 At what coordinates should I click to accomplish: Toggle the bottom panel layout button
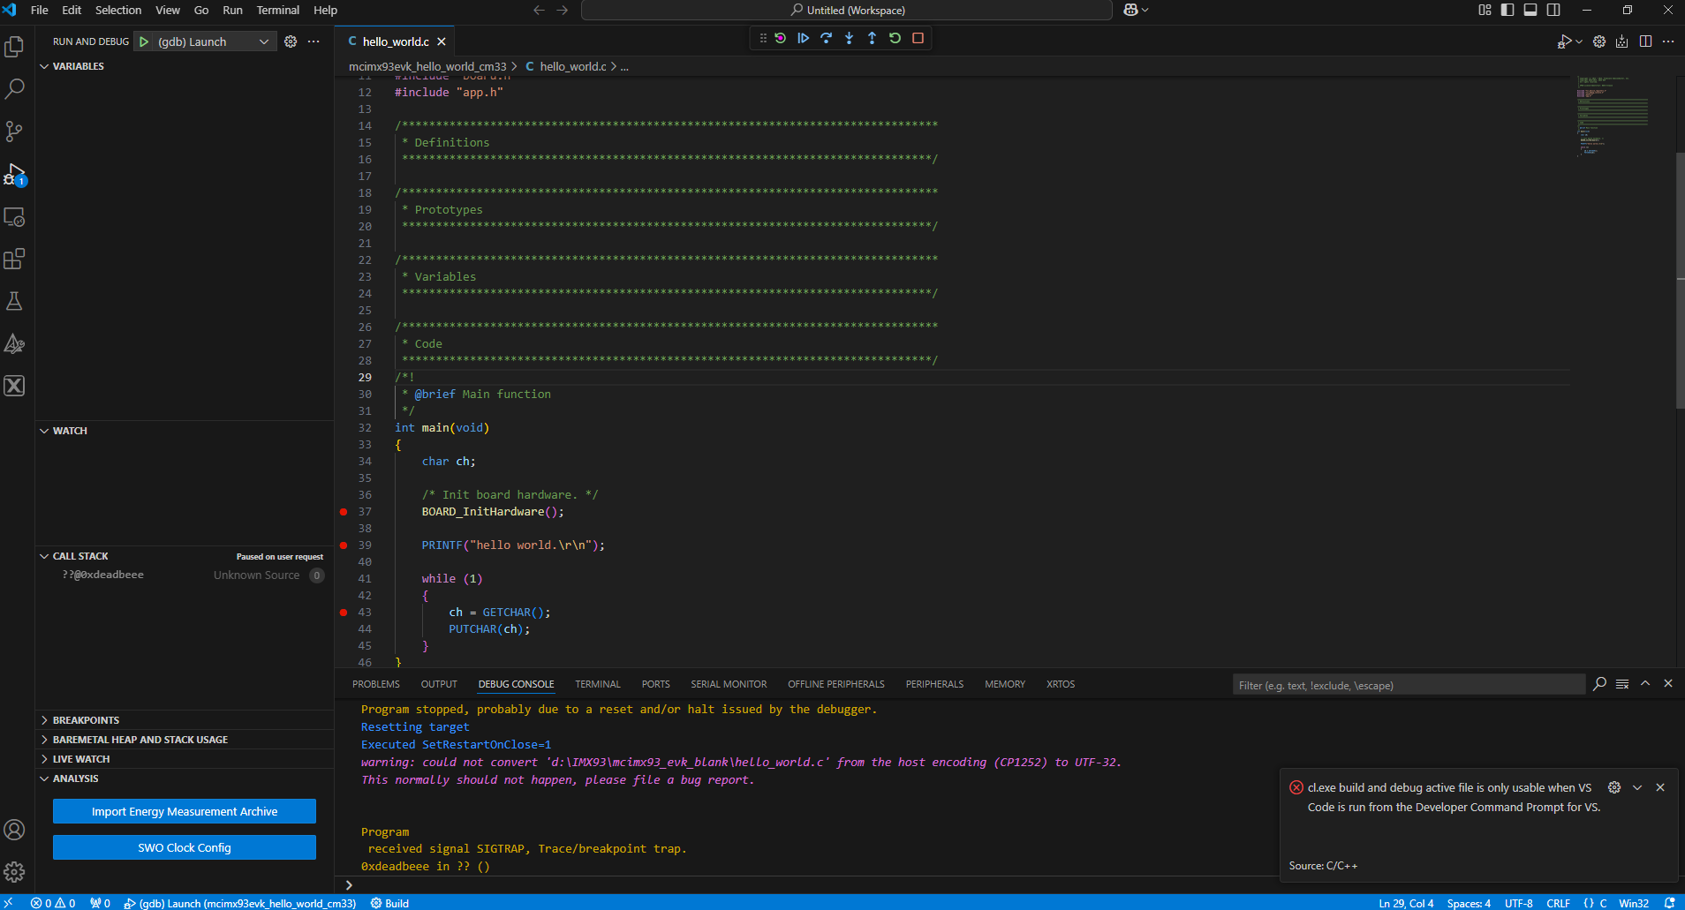(1530, 10)
